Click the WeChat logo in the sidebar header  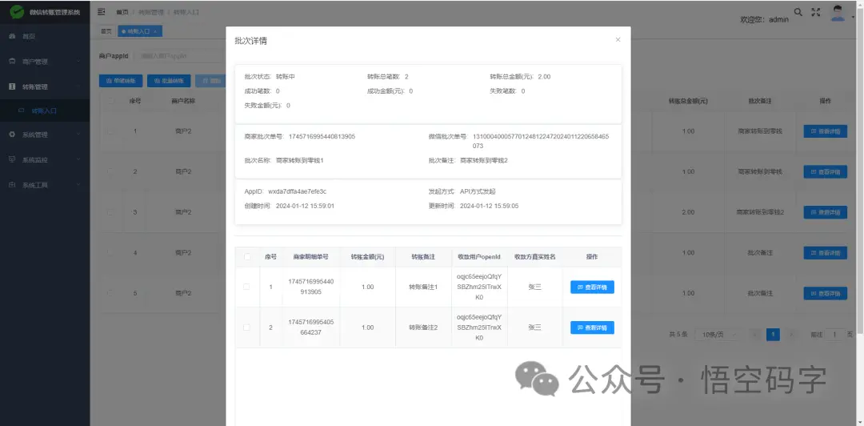click(17, 12)
